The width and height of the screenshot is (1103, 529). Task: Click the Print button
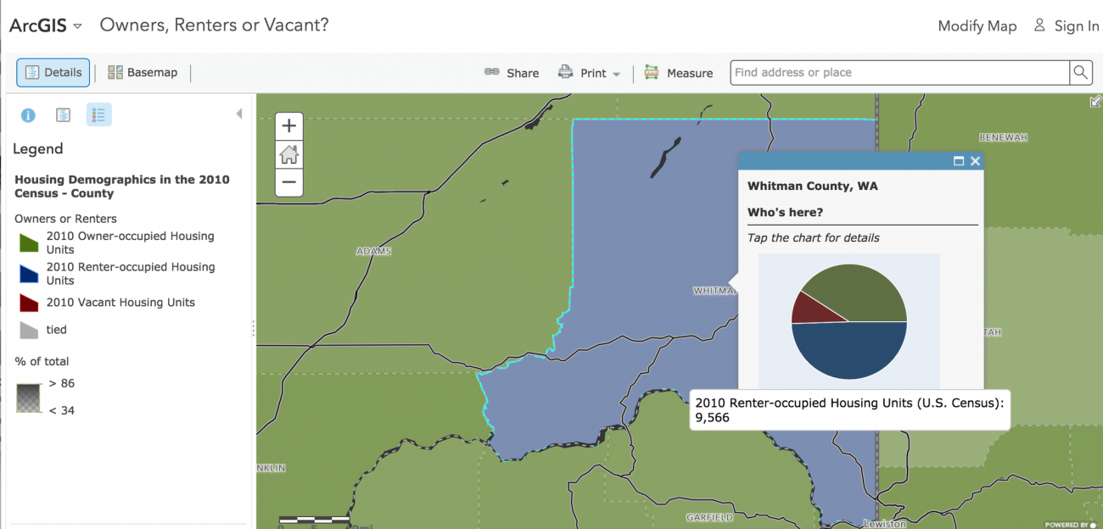(582, 73)
